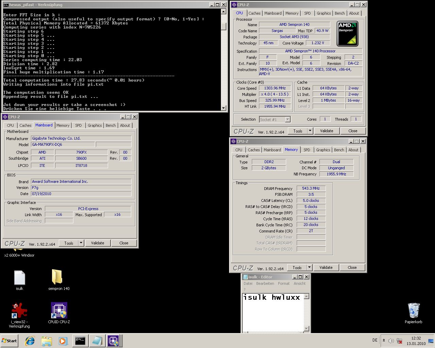Expand Tools dropdown arrow in Memory window
This screenshot has height=348, width=435.
(x=309, y=267)
